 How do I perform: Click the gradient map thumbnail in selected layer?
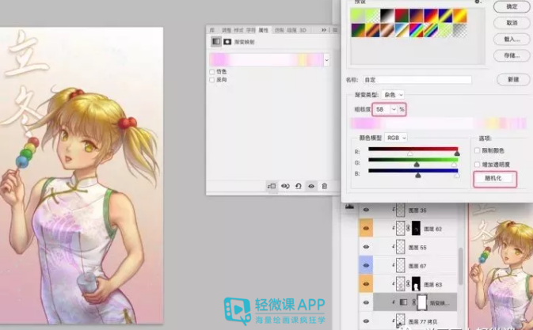click(403, 302)
